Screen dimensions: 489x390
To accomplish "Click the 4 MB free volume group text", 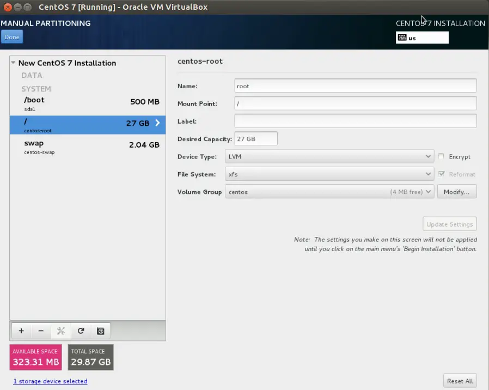I will tap(406, 192).
